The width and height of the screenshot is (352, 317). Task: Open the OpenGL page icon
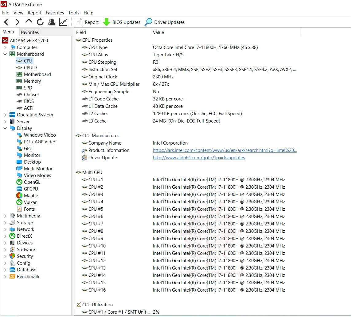[x=20, y=182]
